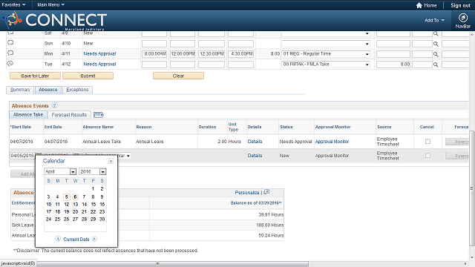Open Absence Events help question icon

coord(54,105)
